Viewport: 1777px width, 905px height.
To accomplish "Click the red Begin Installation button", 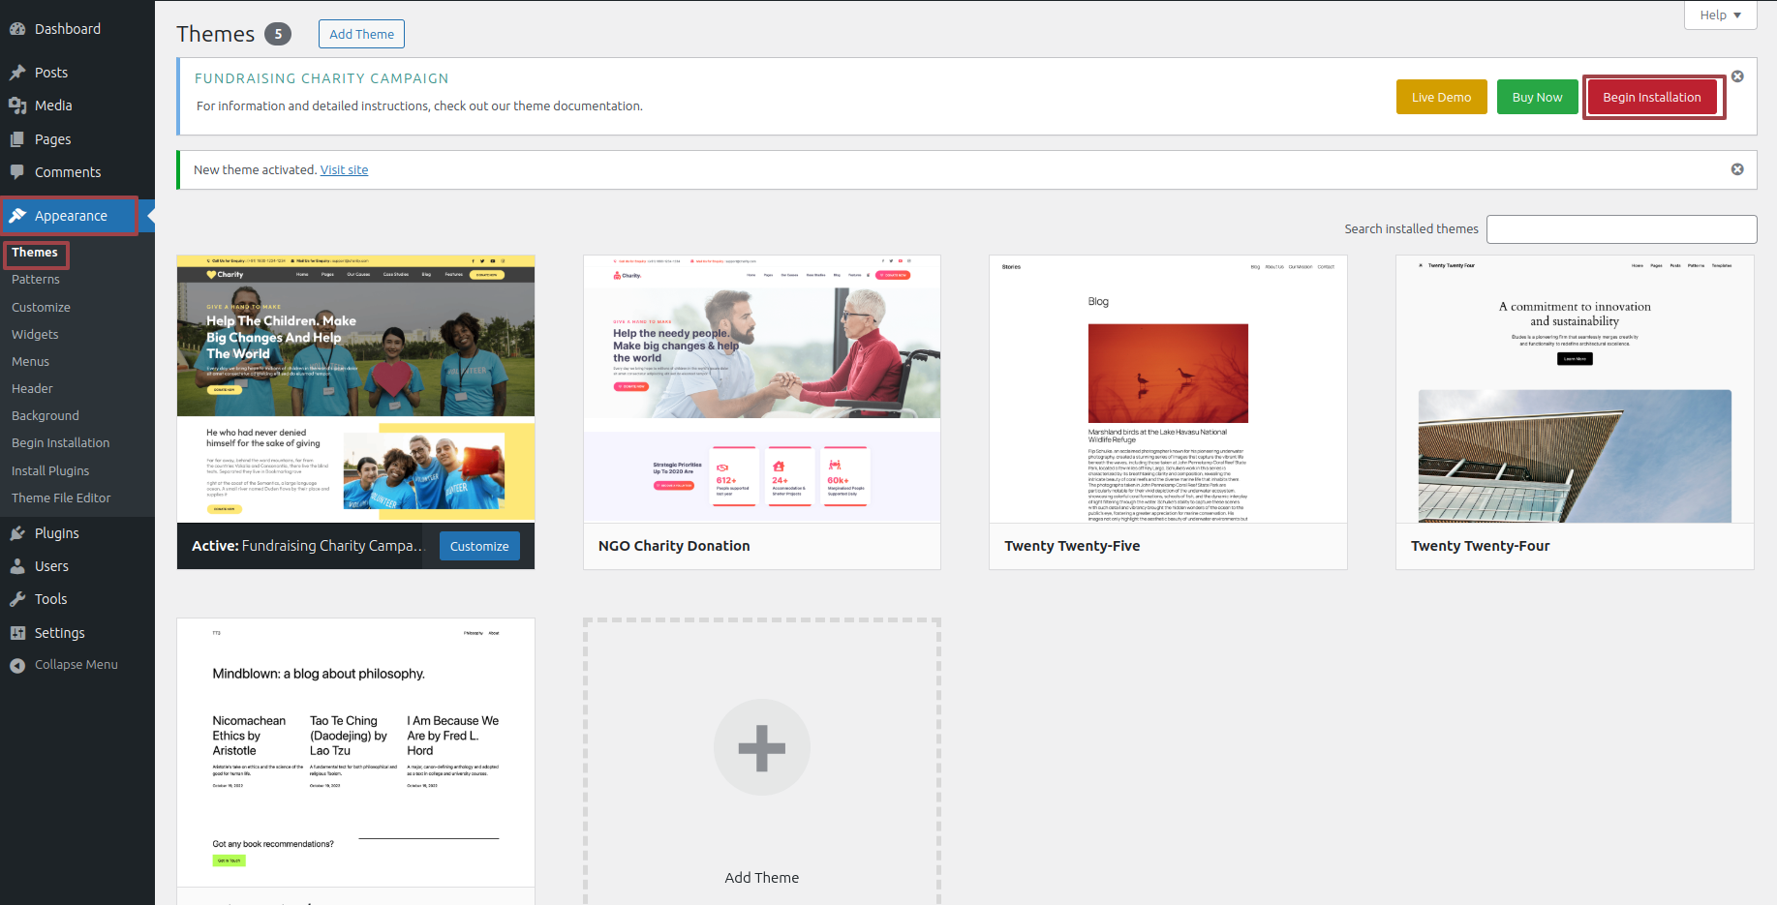I will pos(1652,97).
